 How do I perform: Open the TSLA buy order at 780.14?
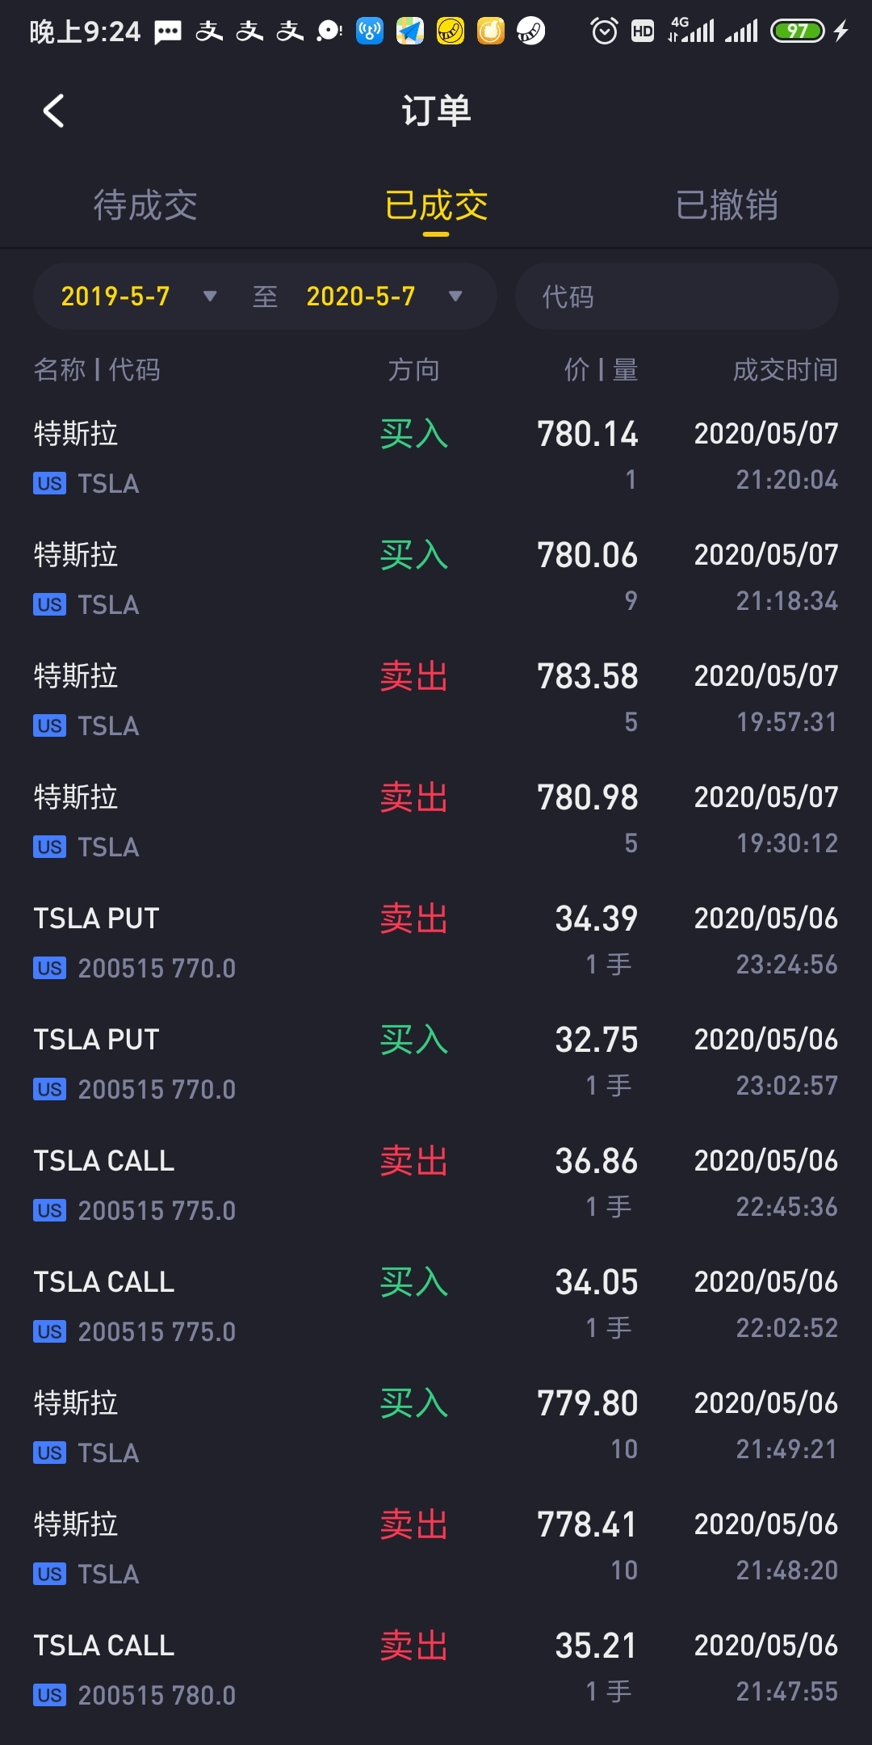tap(436, 456)
